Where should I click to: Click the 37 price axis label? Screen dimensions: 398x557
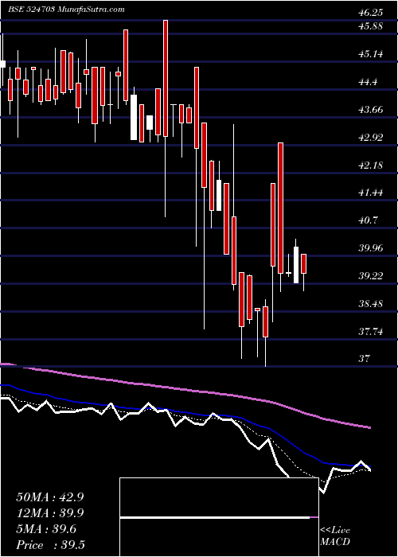pos(364,358)
